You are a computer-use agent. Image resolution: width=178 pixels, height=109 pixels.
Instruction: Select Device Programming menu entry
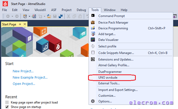131,28
